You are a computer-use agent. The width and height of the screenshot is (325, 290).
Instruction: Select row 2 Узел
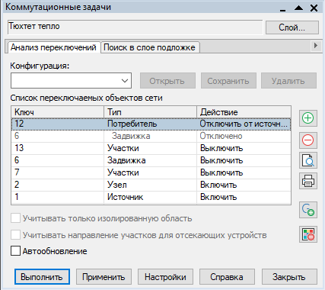tap(151, 185)
